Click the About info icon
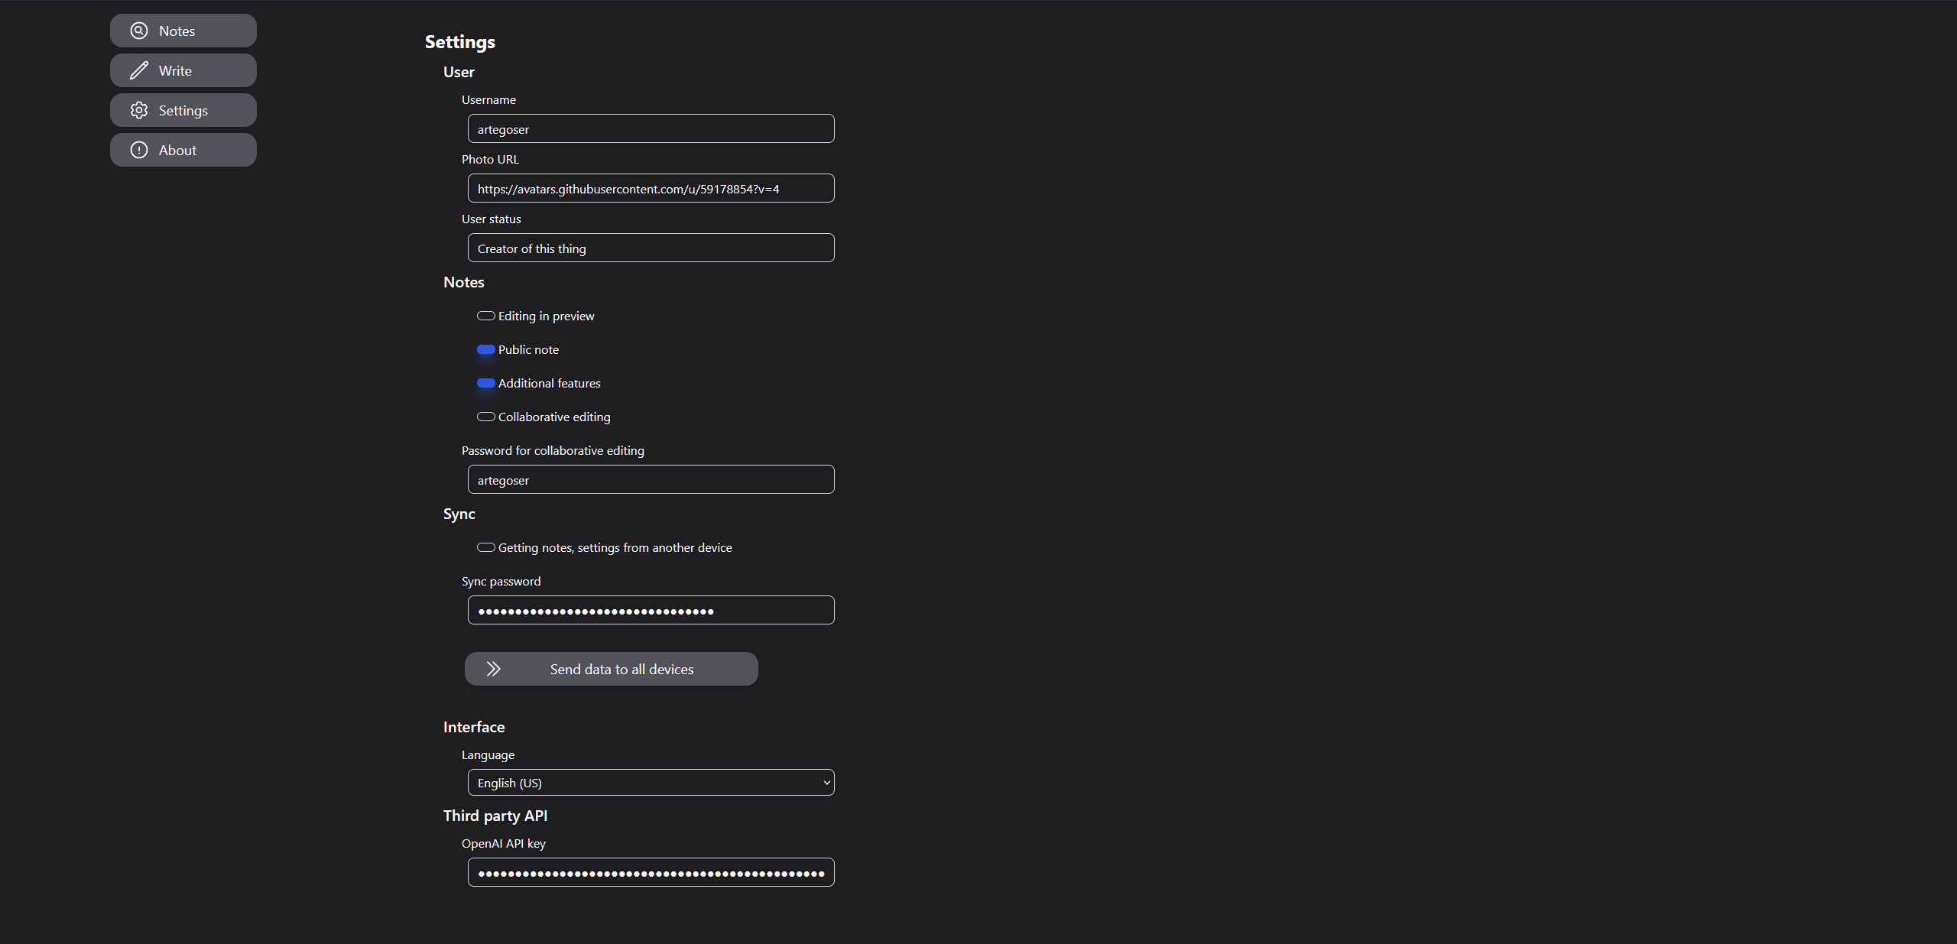This screenshot has width=1957, height=944. tap(141, 150)
